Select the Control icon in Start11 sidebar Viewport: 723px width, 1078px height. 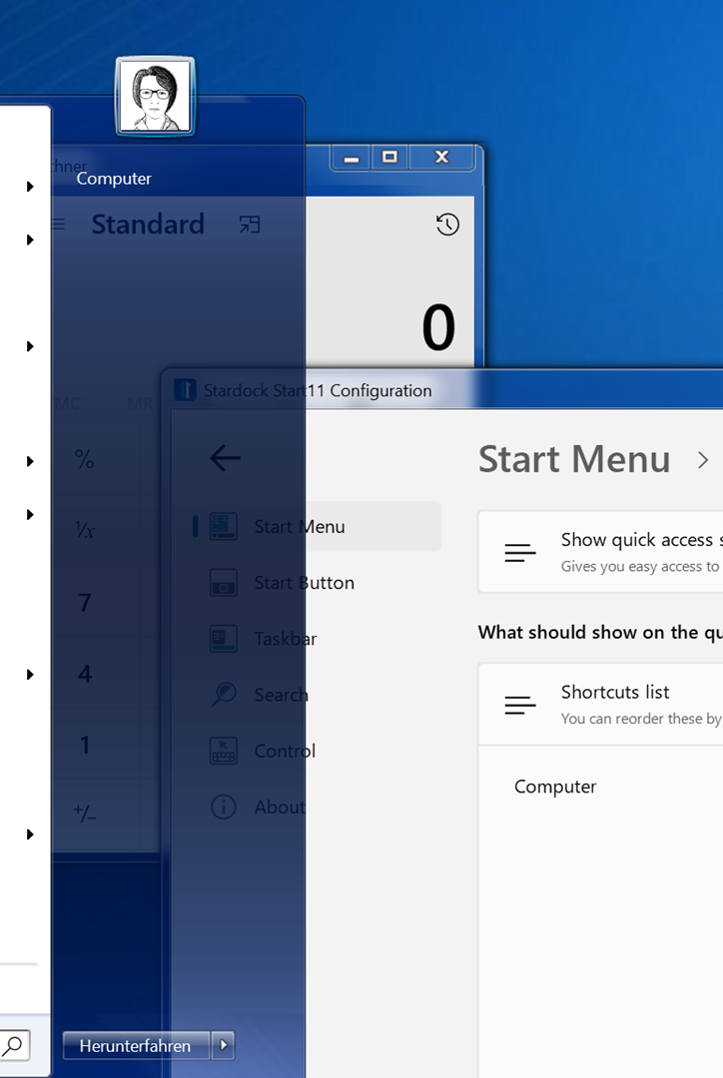coord(224,751)
